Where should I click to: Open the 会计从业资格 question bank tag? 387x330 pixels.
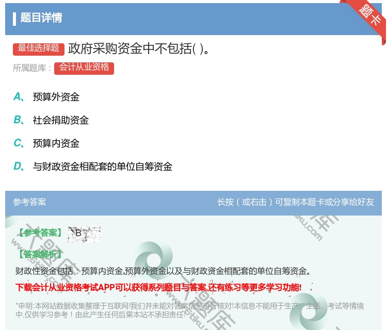pyautogui.click(x=84, y=68)
